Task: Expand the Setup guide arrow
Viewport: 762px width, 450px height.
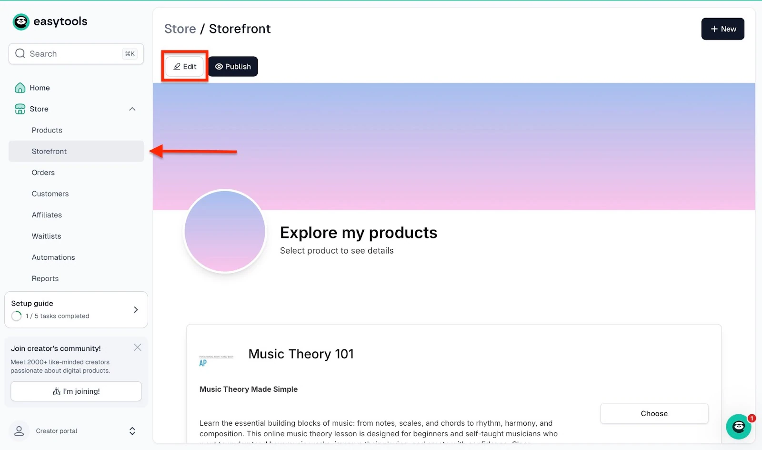Action: [136, 310]
